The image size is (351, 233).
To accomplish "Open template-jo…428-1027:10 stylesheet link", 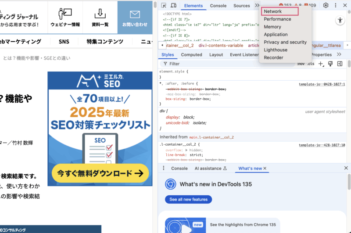I will point(322,145).
